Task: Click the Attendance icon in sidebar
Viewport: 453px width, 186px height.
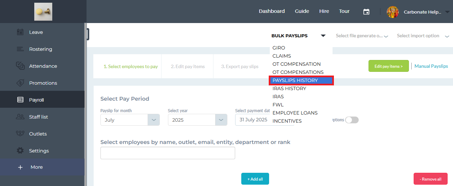Action: 20,66
